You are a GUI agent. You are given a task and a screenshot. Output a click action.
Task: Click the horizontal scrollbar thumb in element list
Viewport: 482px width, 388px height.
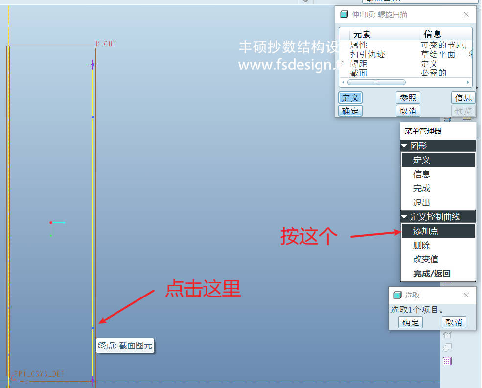click(x=376, y=82)
